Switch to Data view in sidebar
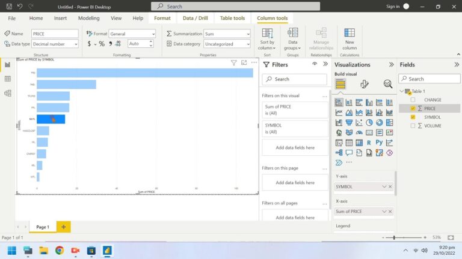 [8, 79]
